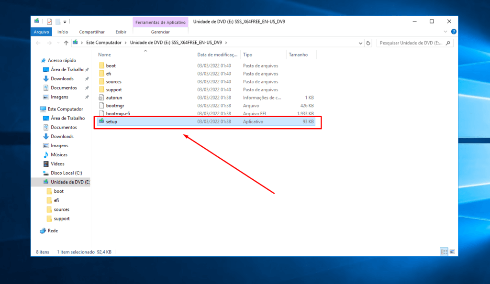Open the recent locations dropdown arrow
The image size is (490, 284).
[x=58, y=43]
